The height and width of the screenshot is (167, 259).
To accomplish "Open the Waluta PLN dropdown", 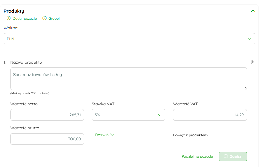I will click(x=129, y=39).
